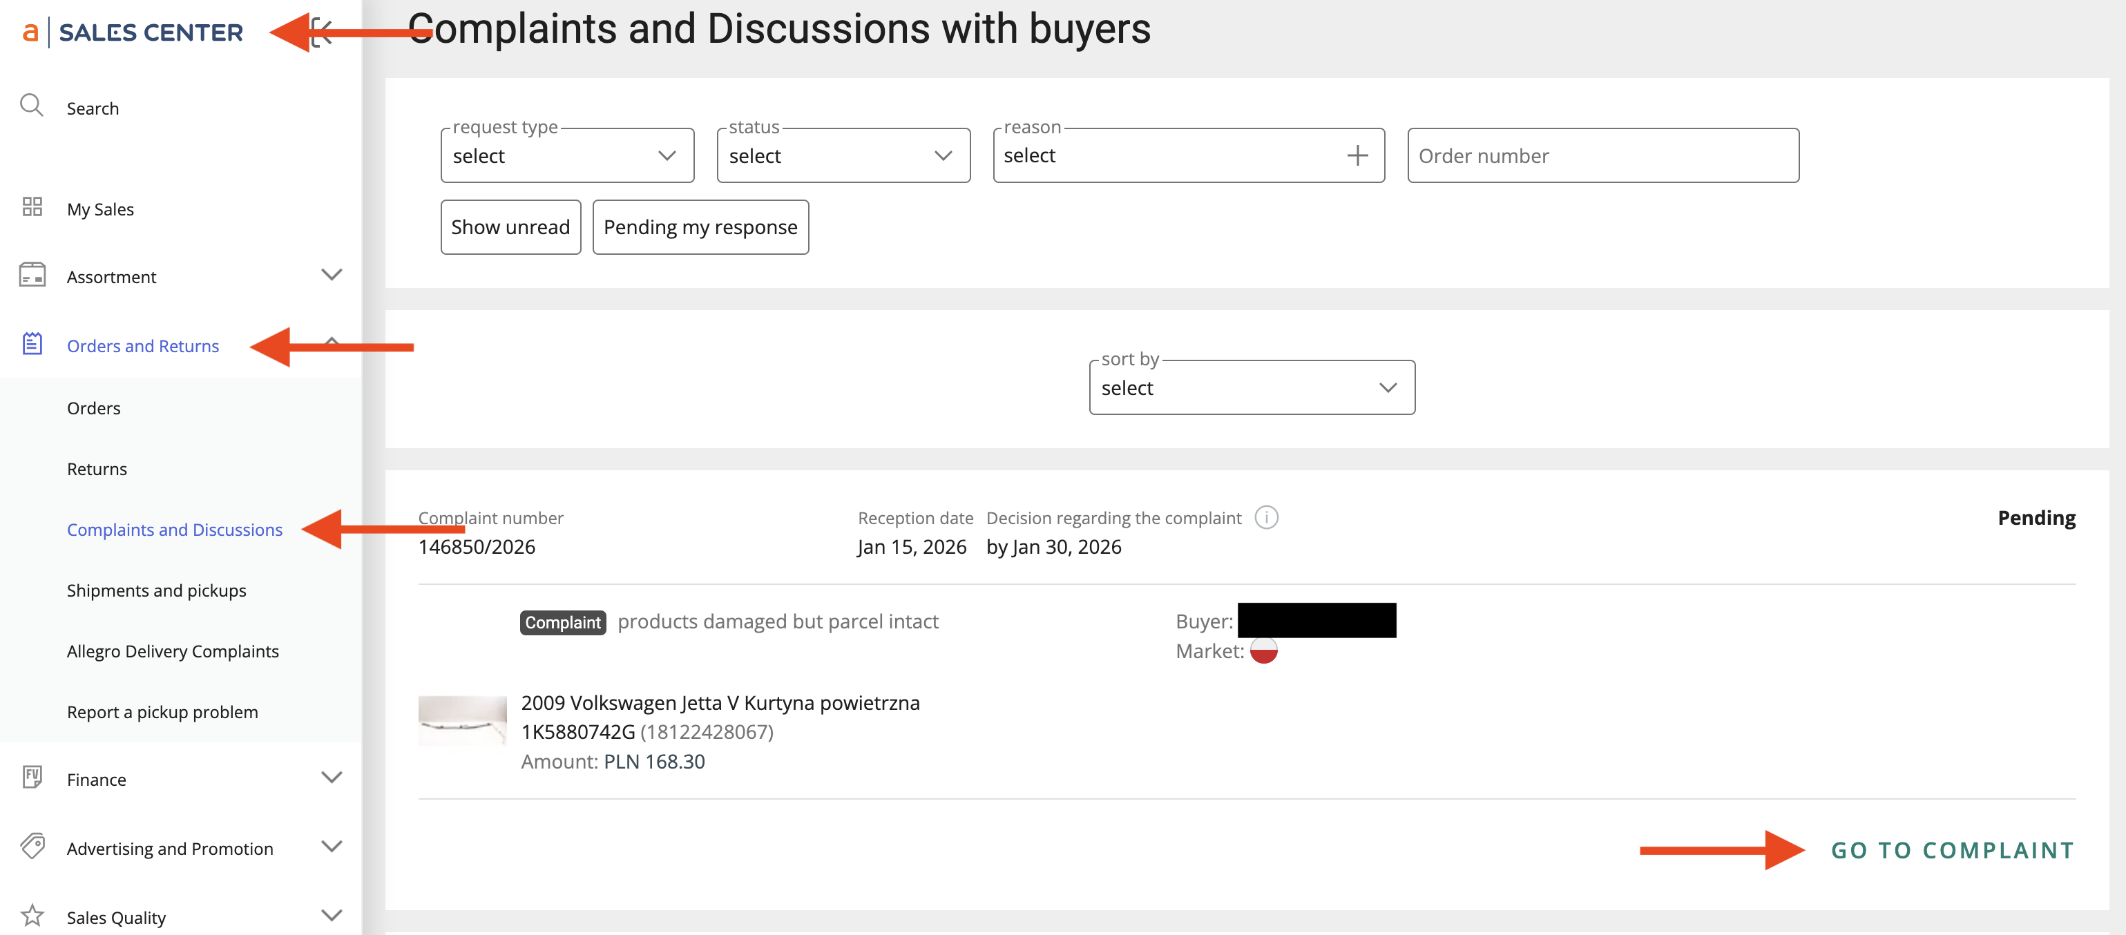
Task: Open the Returns submenu item
Action: click(97, 469)
